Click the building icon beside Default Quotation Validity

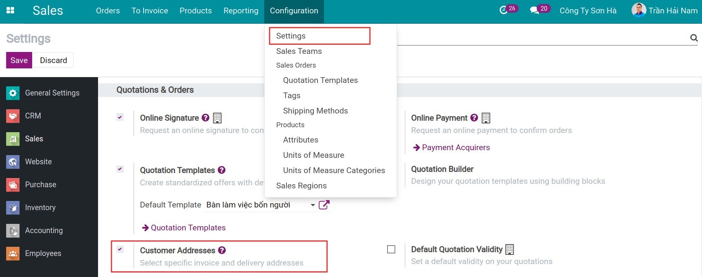(x=510, y=249)
